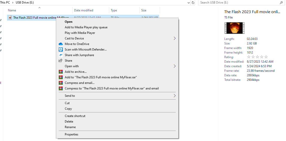Click Size value 2.92 GB
Viewport: 286px width, 141px height.
click(252, 43)
